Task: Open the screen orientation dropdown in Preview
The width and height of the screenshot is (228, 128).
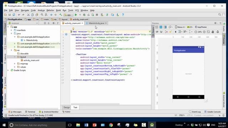Action: (170, 27)
